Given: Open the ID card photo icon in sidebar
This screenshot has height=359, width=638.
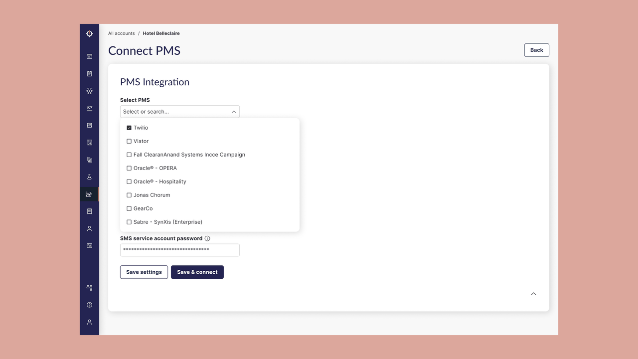Looking at the screenshot, I should (89, 246).
